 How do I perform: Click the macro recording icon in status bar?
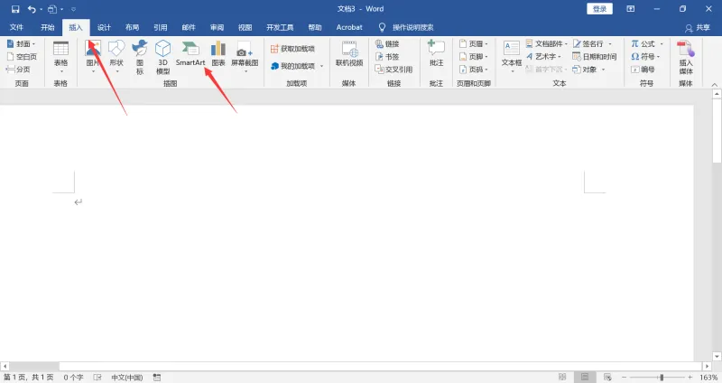pos(157,378)
